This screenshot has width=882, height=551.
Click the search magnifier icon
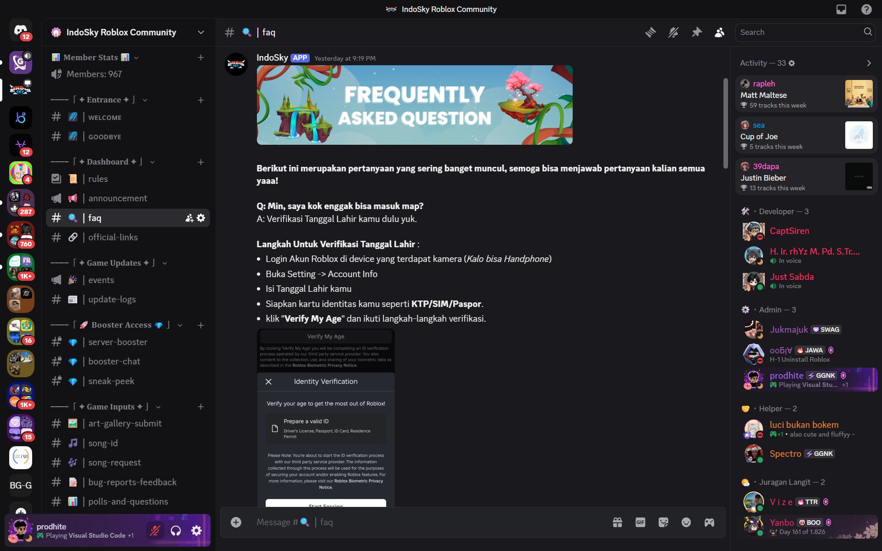[x=868, y=32]
